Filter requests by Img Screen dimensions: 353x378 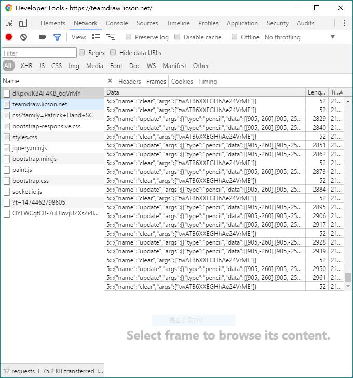tap(74, 66)
